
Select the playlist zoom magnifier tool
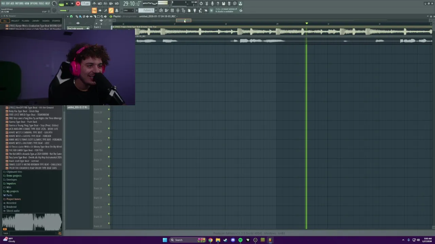coord(102,16)
